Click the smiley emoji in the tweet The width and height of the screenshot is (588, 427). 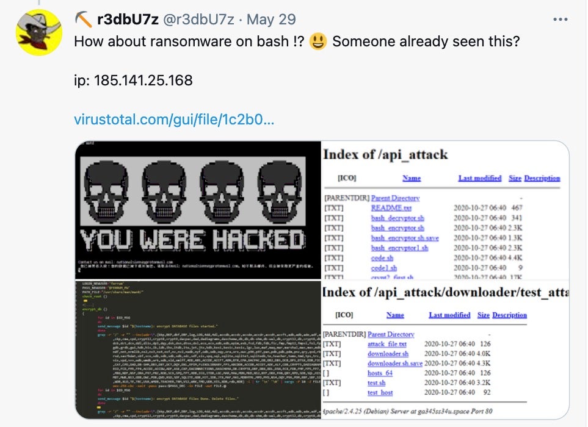click(x=318, y=41)
